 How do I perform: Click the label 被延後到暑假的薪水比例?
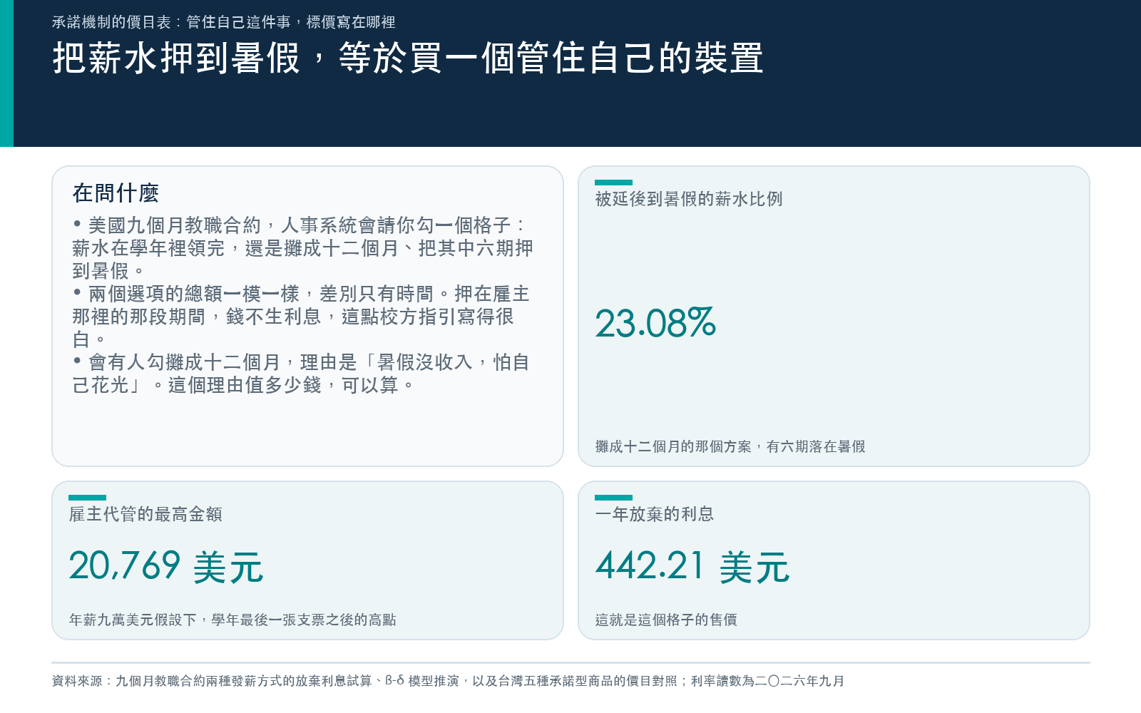689,199
